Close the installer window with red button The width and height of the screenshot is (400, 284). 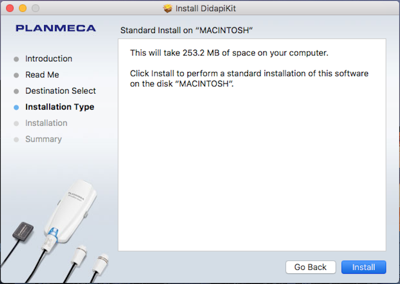point(10,9)
